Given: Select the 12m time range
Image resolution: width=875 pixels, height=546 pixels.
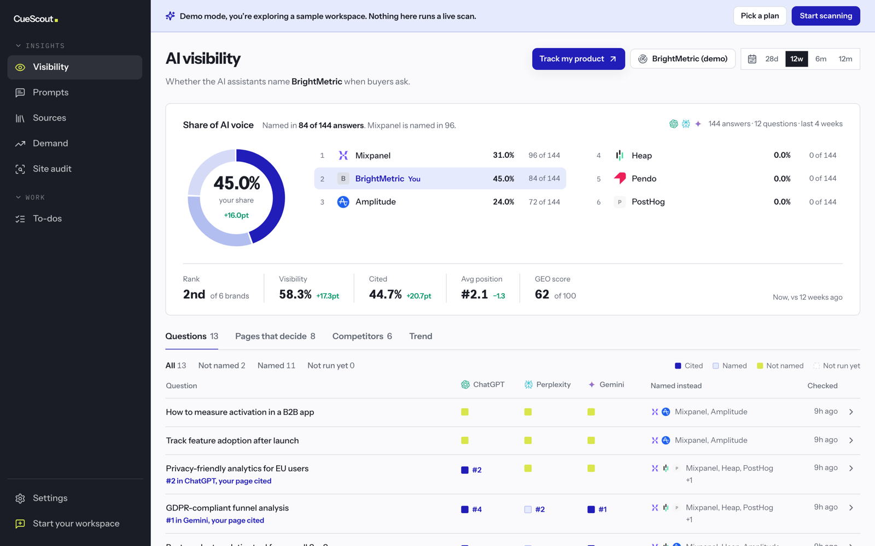Looking at the screenshot, I should pos(845,59).
